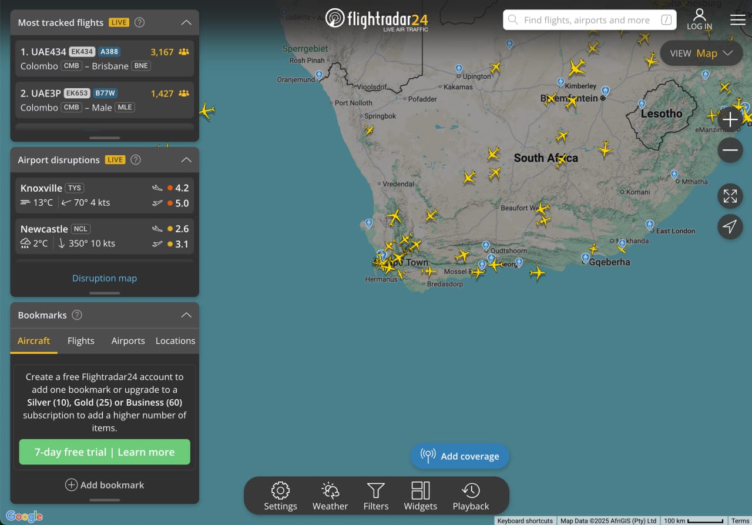Viewport: 752px width, 525px height.
Task: Open the Widgets panel
Action: [x=421, y=496]
